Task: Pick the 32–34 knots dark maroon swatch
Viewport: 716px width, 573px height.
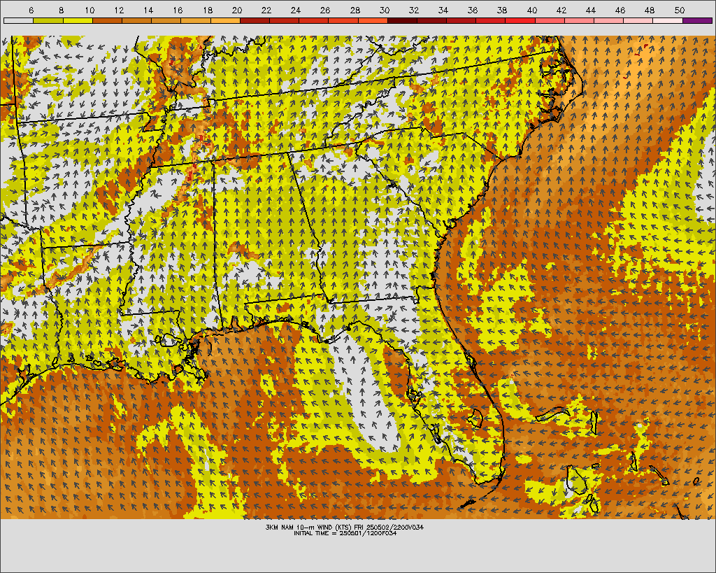Action: pos(431,20)
